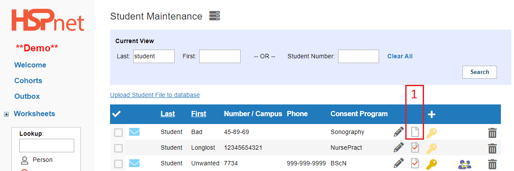Screen dimensions: 514x171
Task: Click the Student Number input field
Action: 359,57
